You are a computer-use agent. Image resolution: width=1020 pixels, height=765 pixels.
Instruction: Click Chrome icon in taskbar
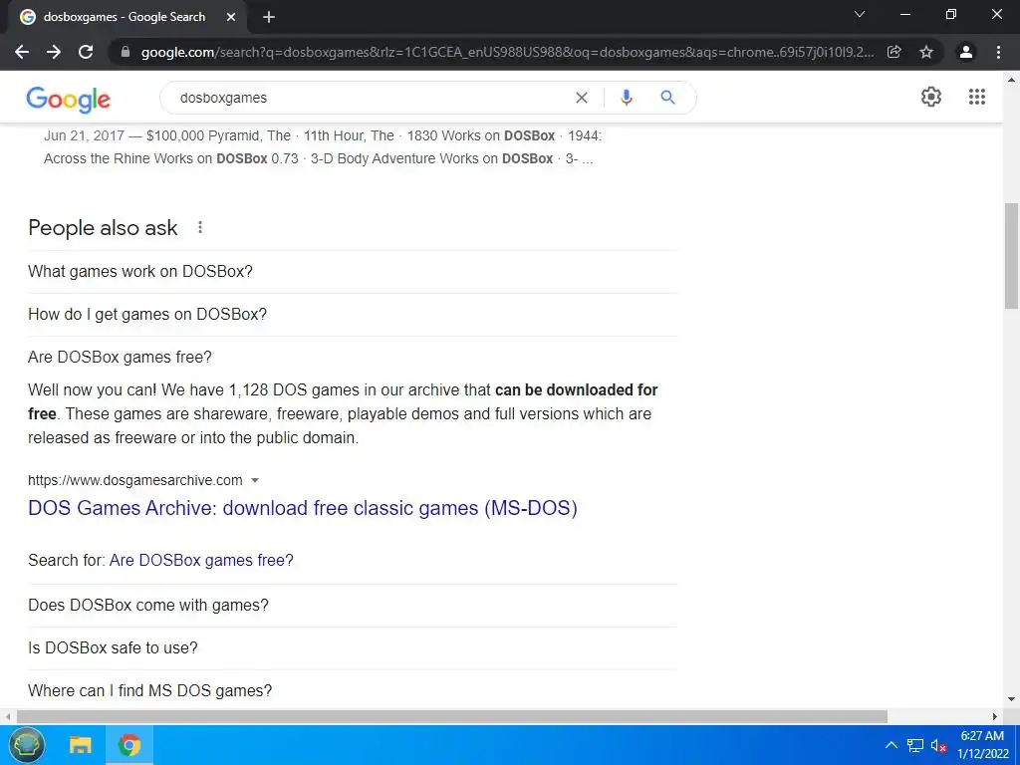(x=129, y=745)
